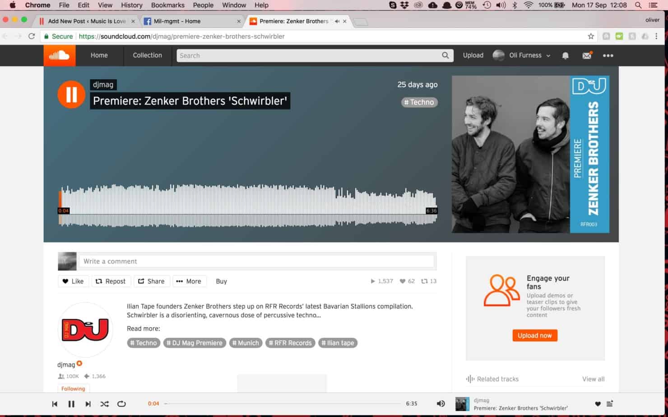Click the #RFR Records tag
668x417 pixels.
(x=290, y=343)
